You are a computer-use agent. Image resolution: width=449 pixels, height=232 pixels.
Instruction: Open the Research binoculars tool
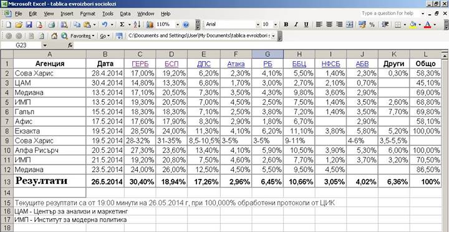coord(64,24)
